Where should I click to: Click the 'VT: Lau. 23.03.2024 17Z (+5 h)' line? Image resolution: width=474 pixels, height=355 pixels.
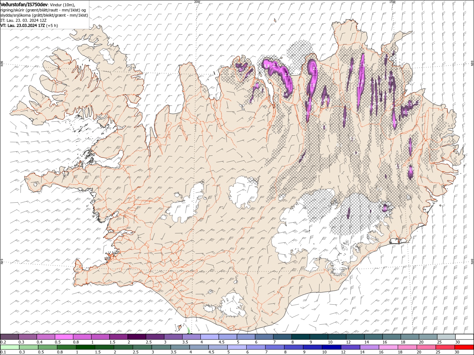(29, 26)
